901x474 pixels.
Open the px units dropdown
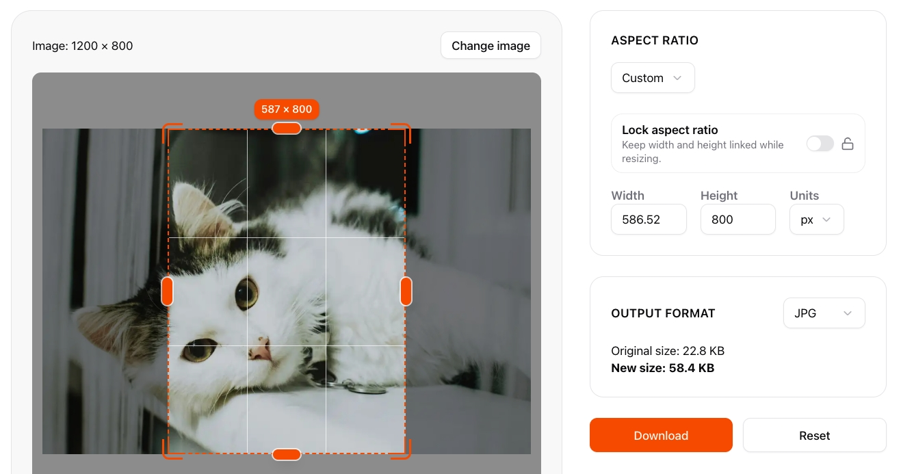pos(816,220)
